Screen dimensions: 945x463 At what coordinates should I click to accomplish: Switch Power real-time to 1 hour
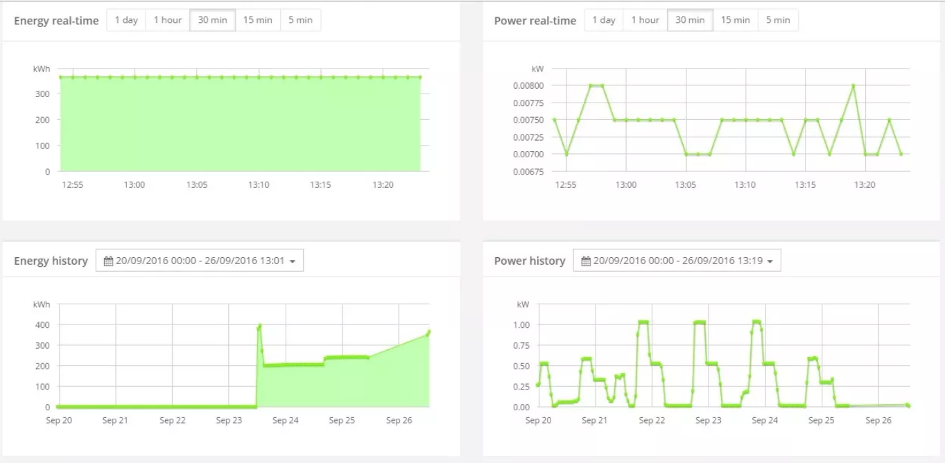(x=645, y=20)
